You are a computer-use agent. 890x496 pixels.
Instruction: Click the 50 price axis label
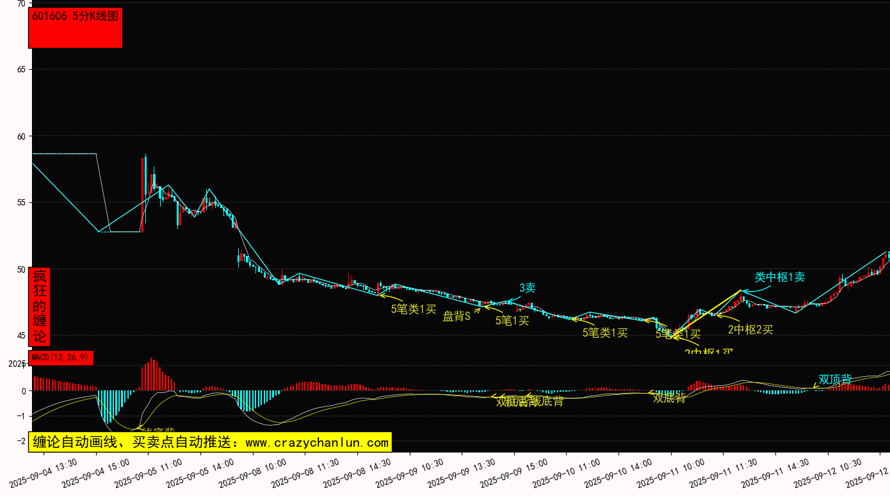pyautogui.click(x=21, y=269)
